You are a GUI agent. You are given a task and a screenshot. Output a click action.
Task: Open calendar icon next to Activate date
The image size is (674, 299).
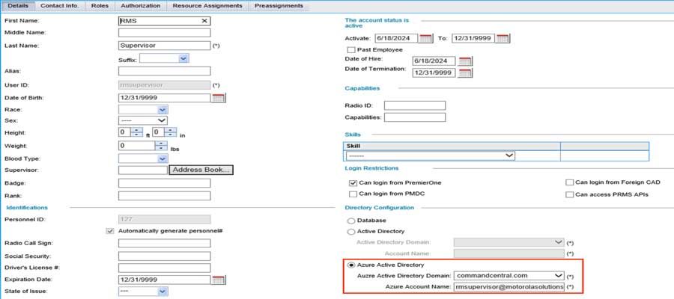(x=425, y=38)
